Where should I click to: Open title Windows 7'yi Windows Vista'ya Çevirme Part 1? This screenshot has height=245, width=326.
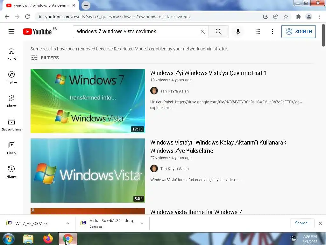(x=208, y=73)
